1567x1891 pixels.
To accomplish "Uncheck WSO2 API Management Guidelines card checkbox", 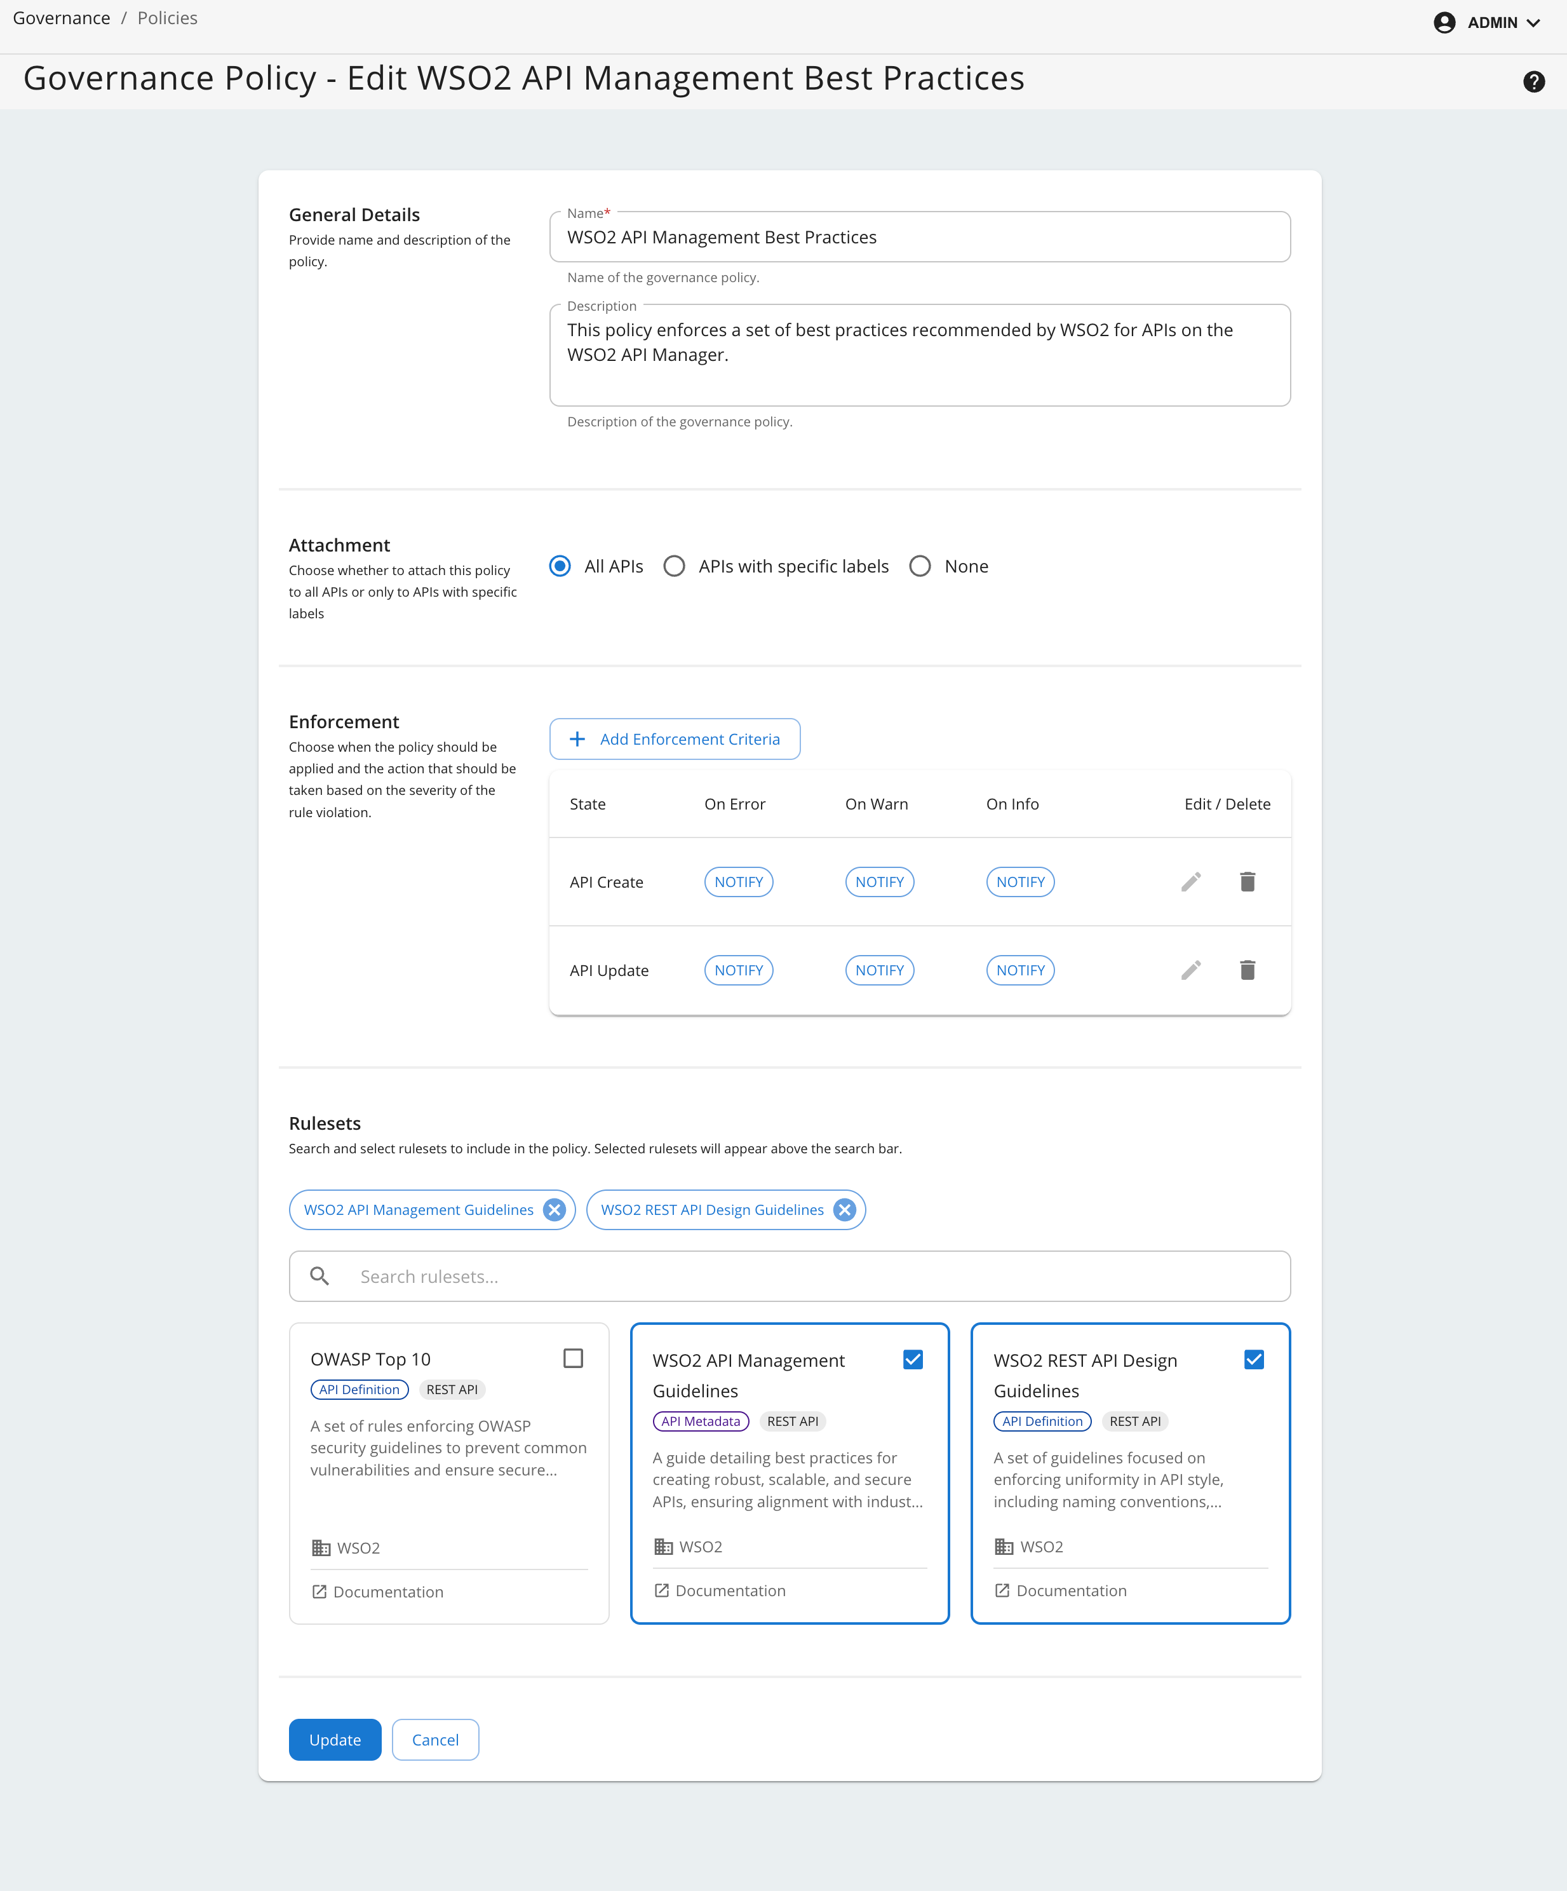I will [911, 1360].
